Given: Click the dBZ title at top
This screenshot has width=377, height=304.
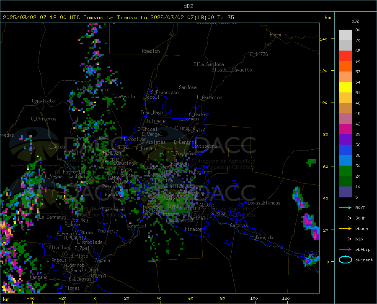Looking at the screenshot, I should 188,6.
